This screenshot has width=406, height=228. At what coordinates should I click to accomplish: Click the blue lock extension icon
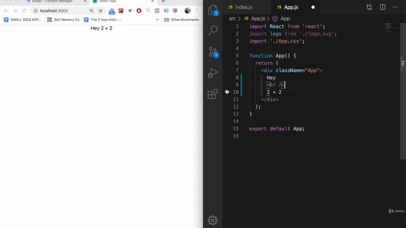click(112, 11)
